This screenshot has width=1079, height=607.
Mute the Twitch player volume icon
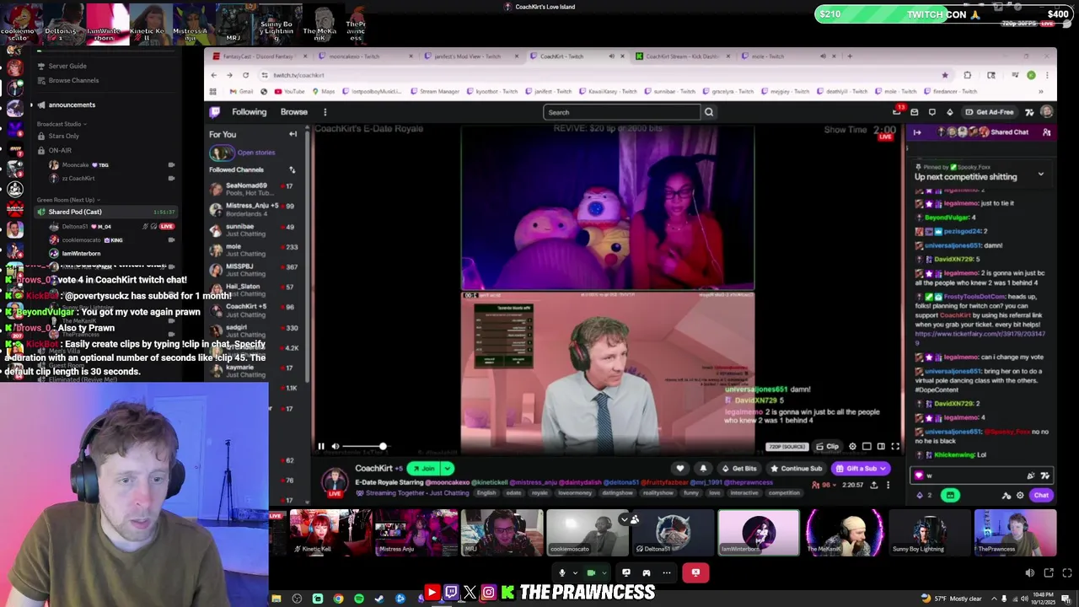tap(335, 446)
